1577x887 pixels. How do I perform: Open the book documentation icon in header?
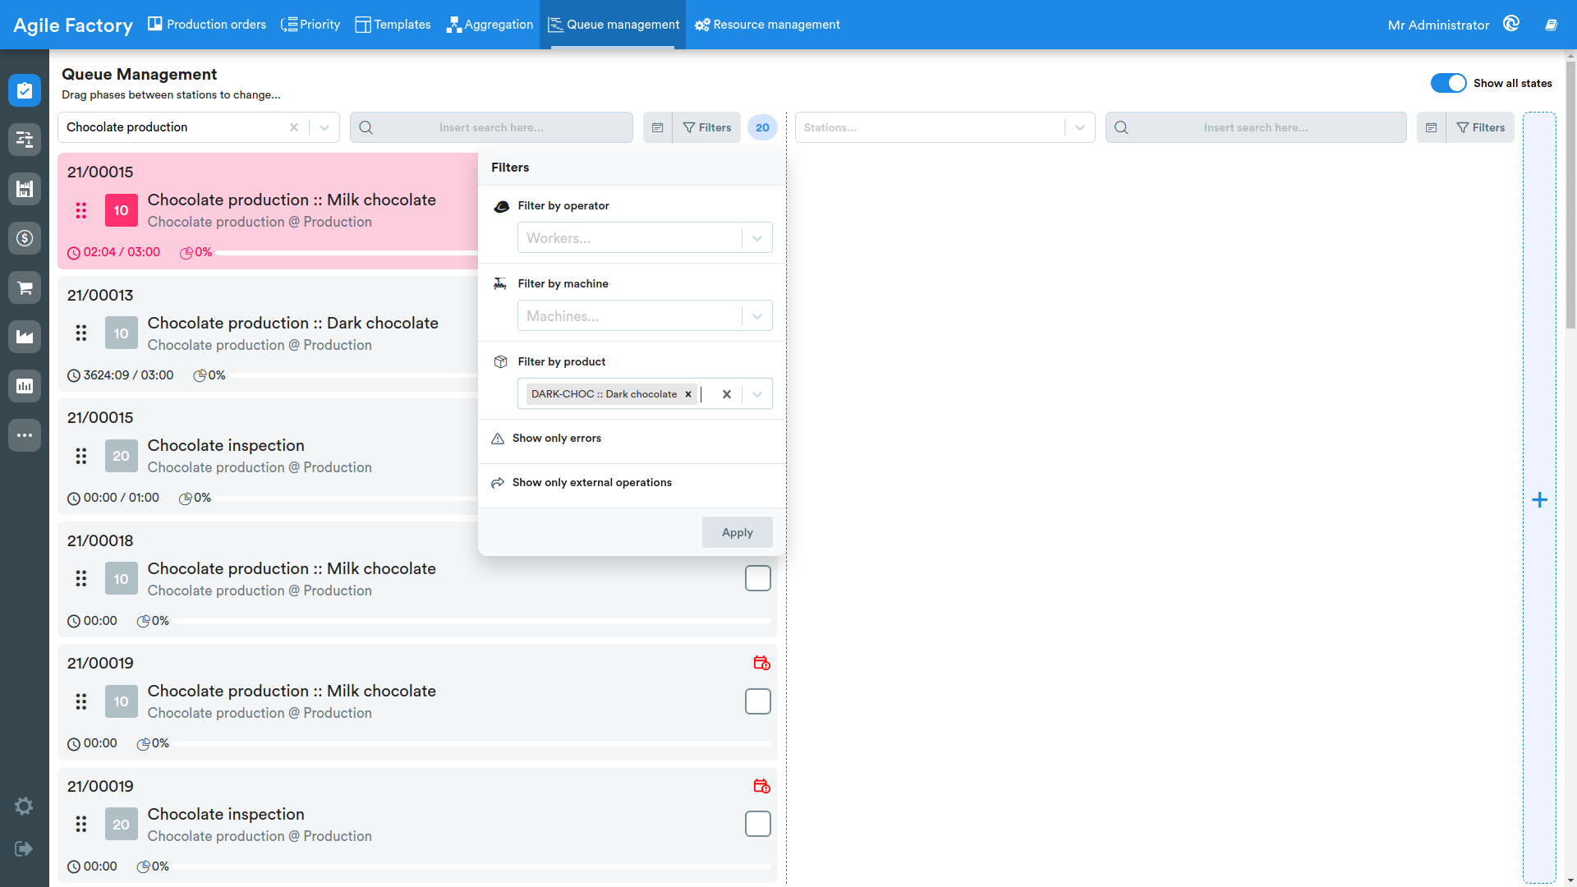(1551, 25)
